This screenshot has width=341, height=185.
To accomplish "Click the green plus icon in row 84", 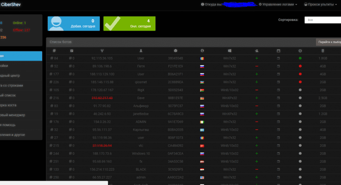I will 257,58.
